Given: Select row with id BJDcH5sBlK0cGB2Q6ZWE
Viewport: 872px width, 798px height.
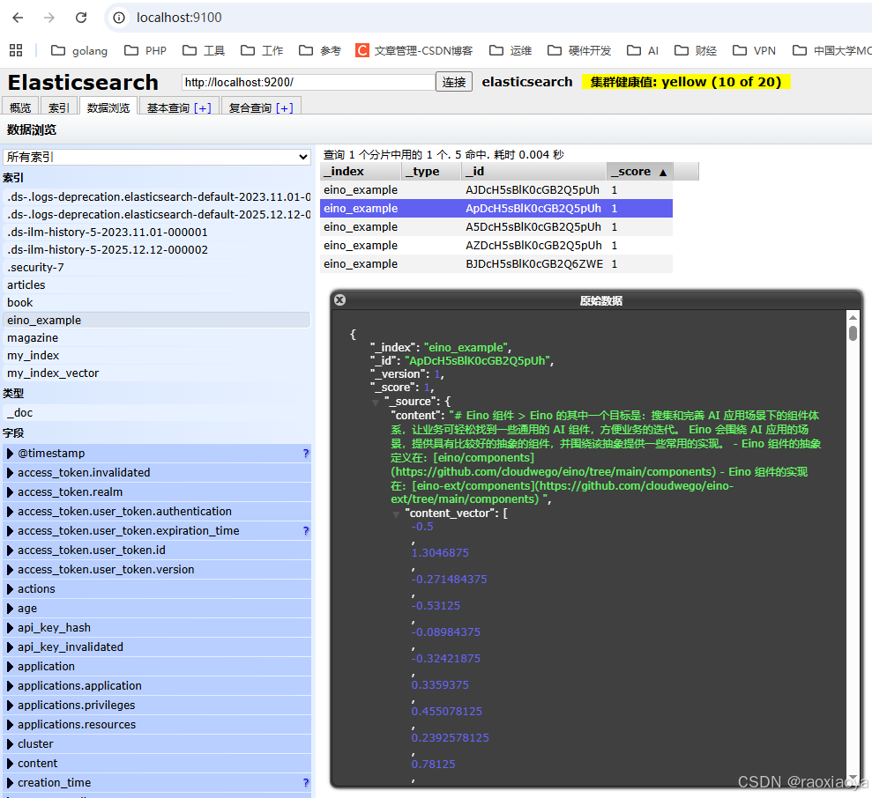Looking at the screenshot, I should click(496, 264).
